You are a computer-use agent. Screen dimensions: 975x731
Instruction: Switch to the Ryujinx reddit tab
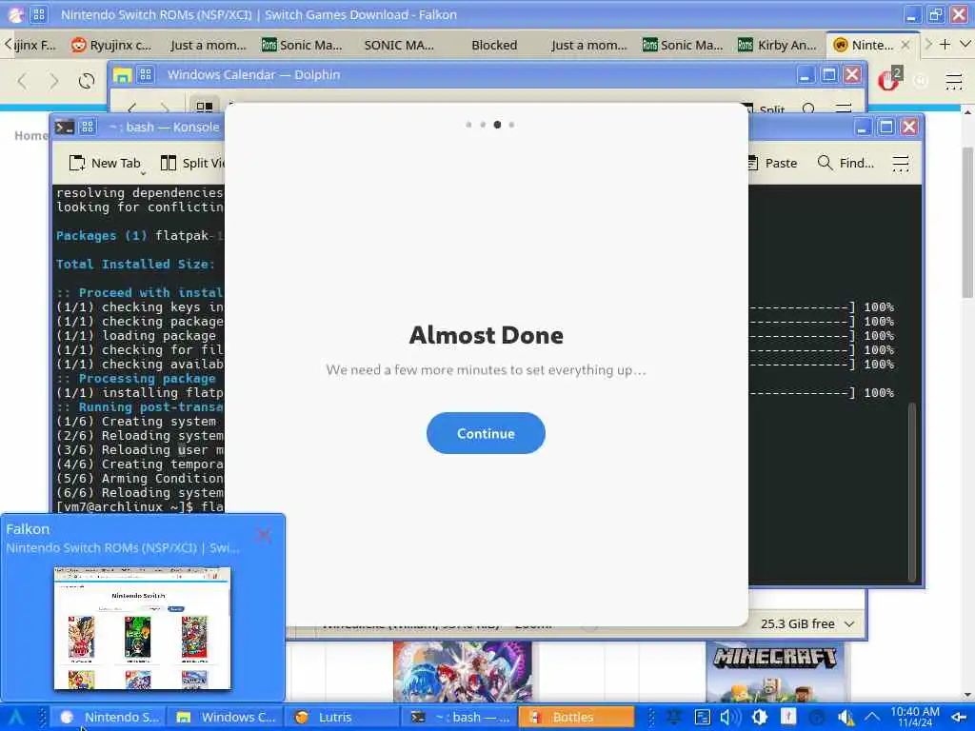pos(112,45)
